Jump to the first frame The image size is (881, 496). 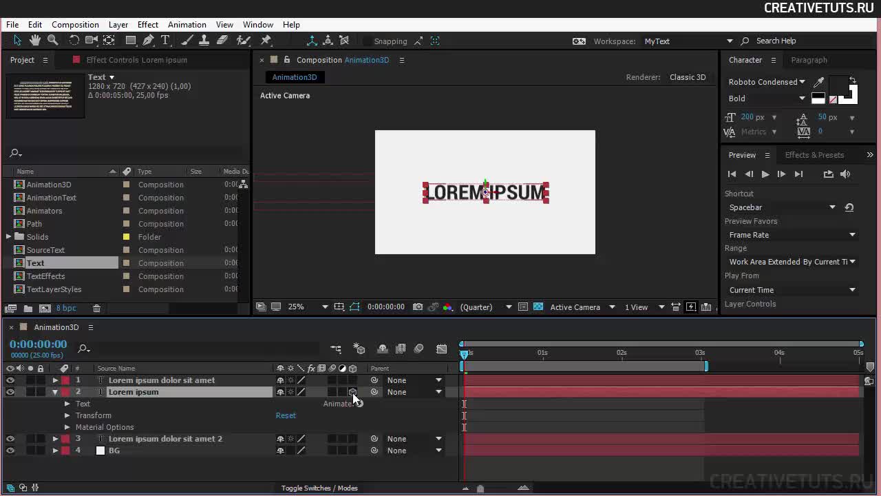[x=732, y=174]
